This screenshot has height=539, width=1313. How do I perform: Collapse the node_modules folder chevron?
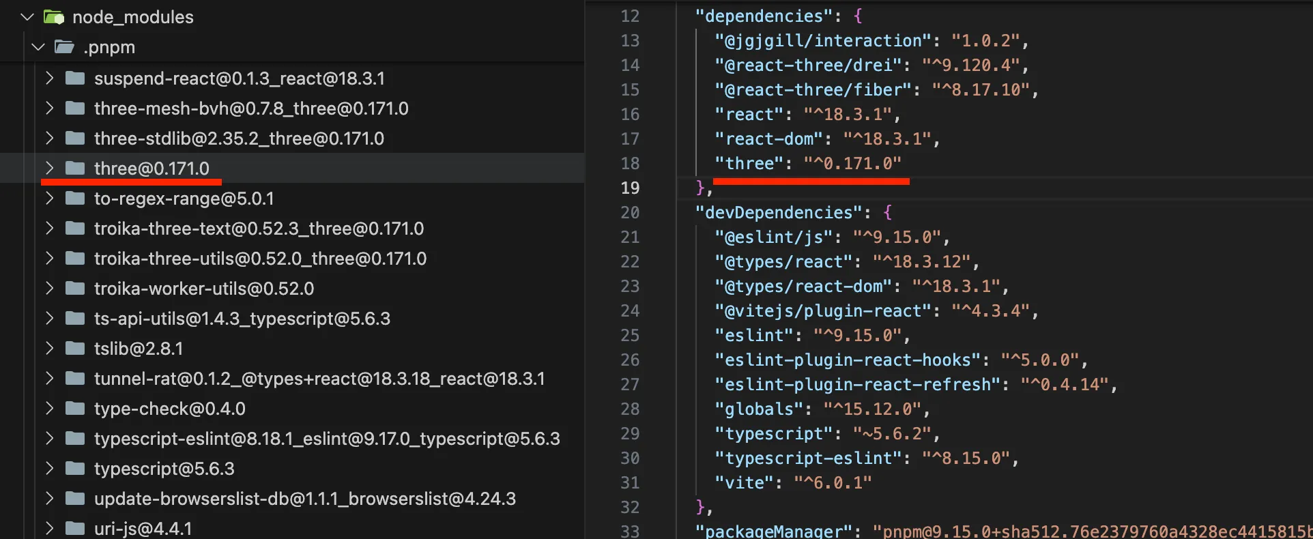tap(27, 17)
